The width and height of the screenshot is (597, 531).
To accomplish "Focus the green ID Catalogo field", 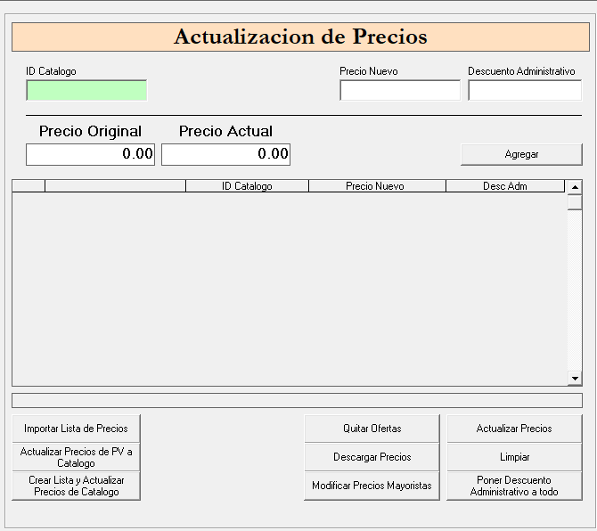I will [86, 90].
